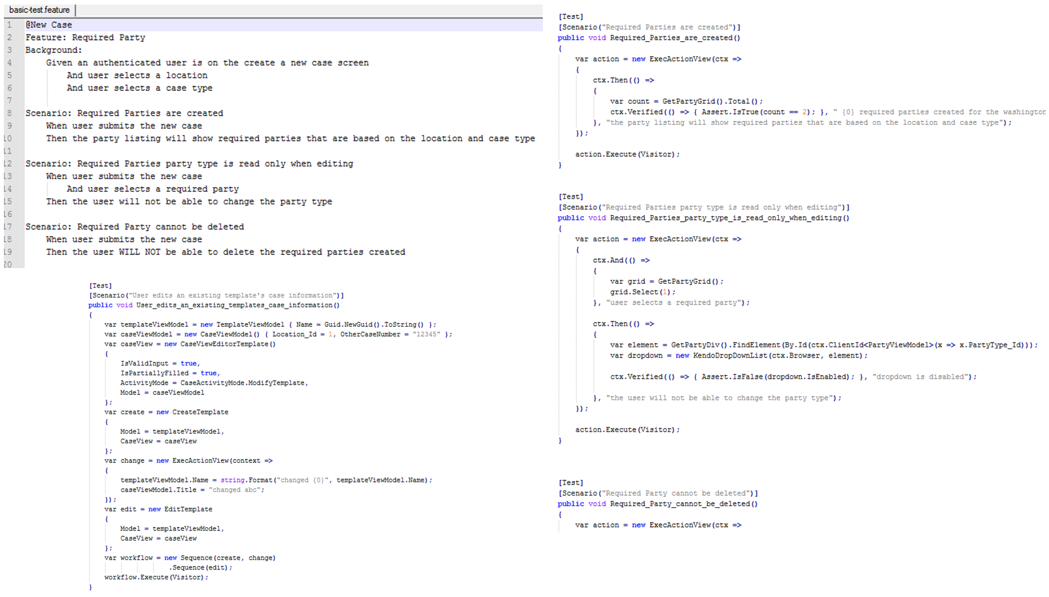This screenshot has width=1049, height=597.
Task: Click the 'WILL NOT be able to delete' step
Action: 225,252
